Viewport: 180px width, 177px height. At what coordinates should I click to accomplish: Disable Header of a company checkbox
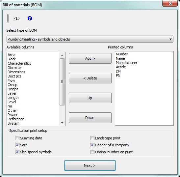click(x=92, y=145)
